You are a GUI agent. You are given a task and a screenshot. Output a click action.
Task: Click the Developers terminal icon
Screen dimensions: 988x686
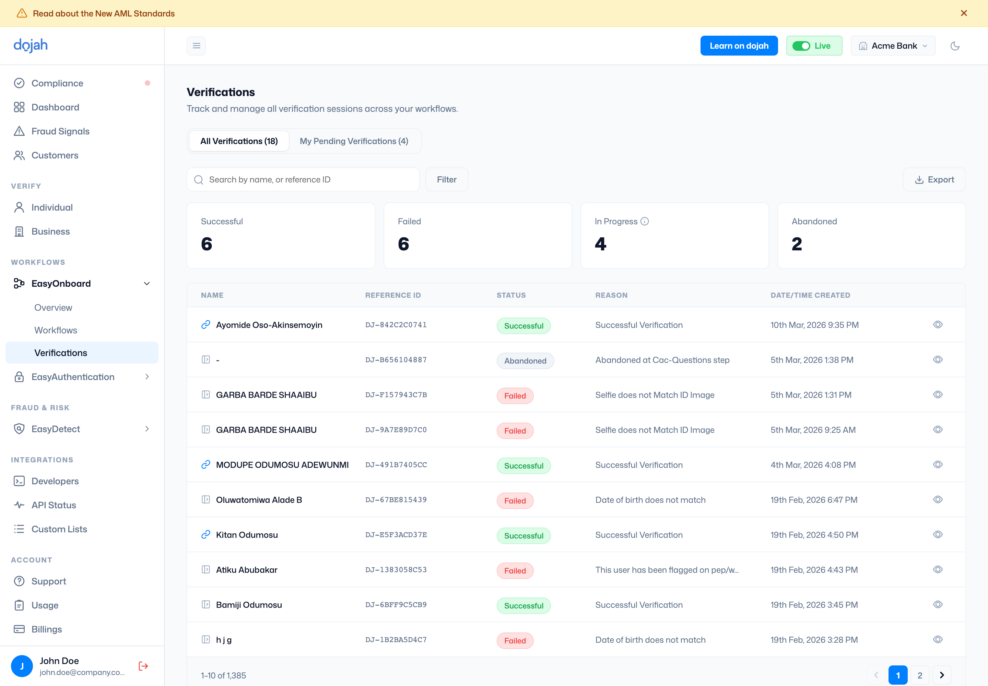point(19,481)
